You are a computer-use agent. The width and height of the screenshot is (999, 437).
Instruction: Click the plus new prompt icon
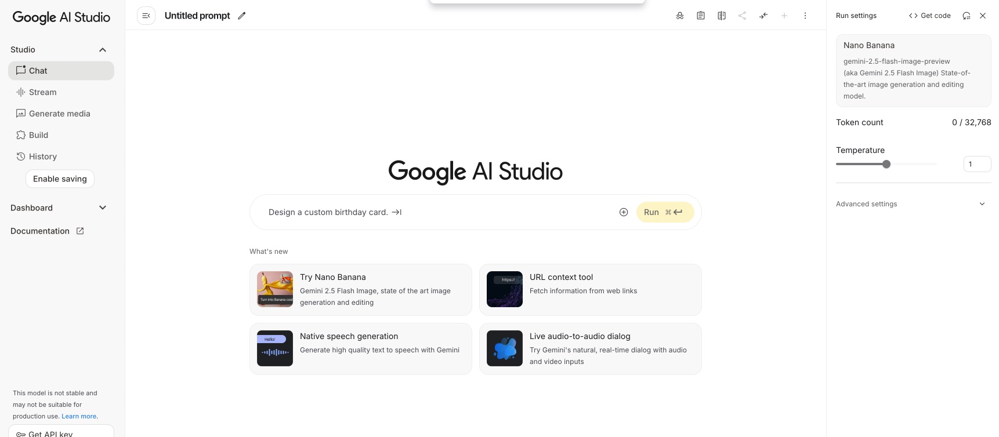coord(784,16)
